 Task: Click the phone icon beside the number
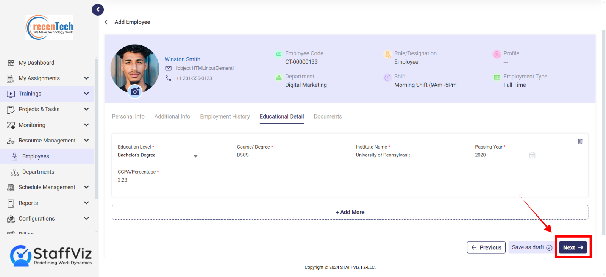point(169,78)
